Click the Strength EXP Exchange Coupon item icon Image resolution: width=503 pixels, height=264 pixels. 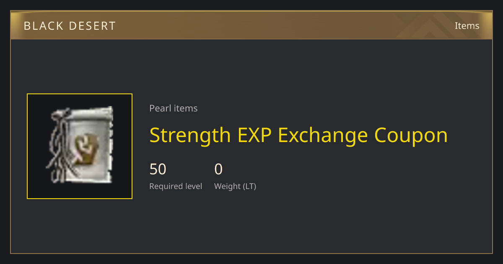80,146
